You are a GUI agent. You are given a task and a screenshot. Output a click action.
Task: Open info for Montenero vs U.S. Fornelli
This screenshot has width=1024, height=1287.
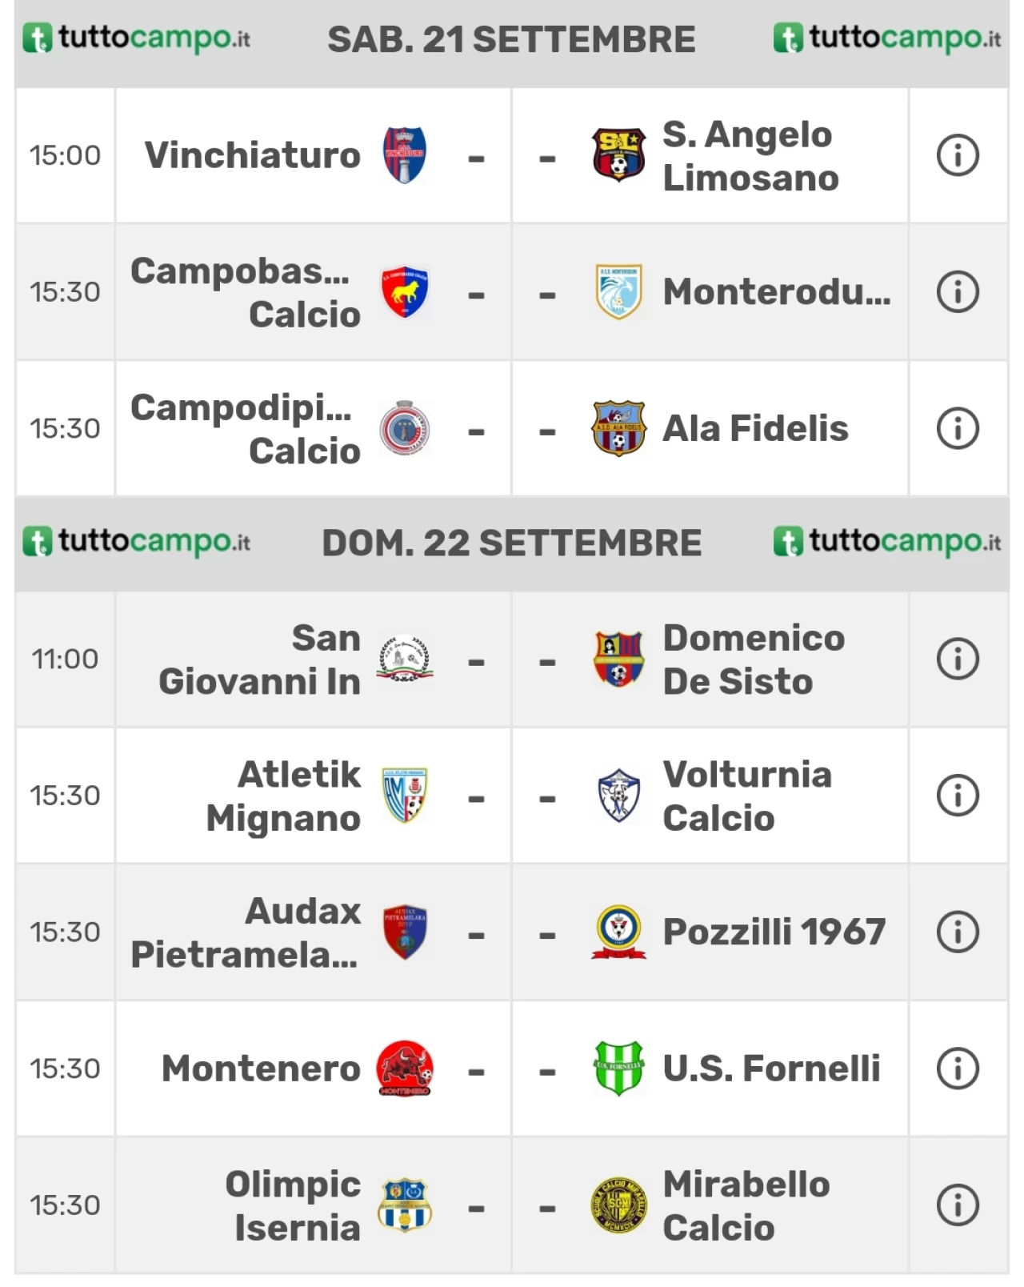958,1068
